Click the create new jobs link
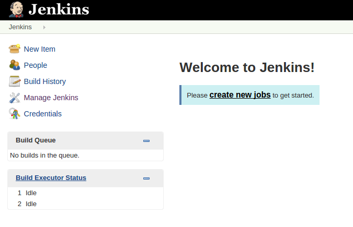This screenshot has height=227, width=353. [240, 95]
